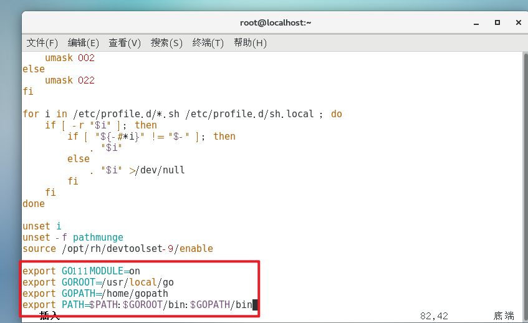Click the source devtoolset-9 enable line

point(117,249)
